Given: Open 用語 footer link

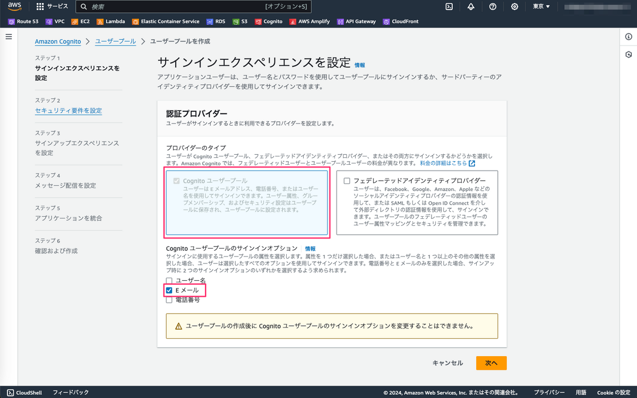Looking at the screenshot, I should pyautogui.click(x=581, y=393).
